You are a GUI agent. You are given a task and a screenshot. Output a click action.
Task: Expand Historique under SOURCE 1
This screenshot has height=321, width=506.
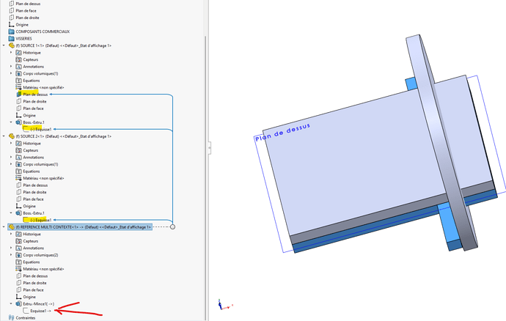(x=11, y=52)
